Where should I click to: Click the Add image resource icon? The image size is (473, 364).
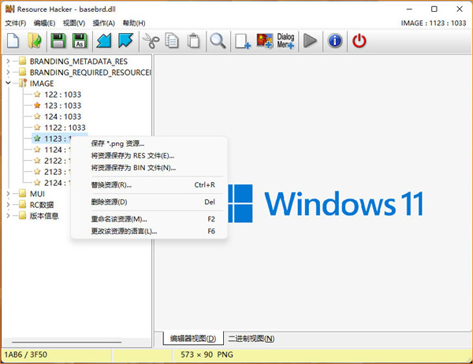point(265,41)
